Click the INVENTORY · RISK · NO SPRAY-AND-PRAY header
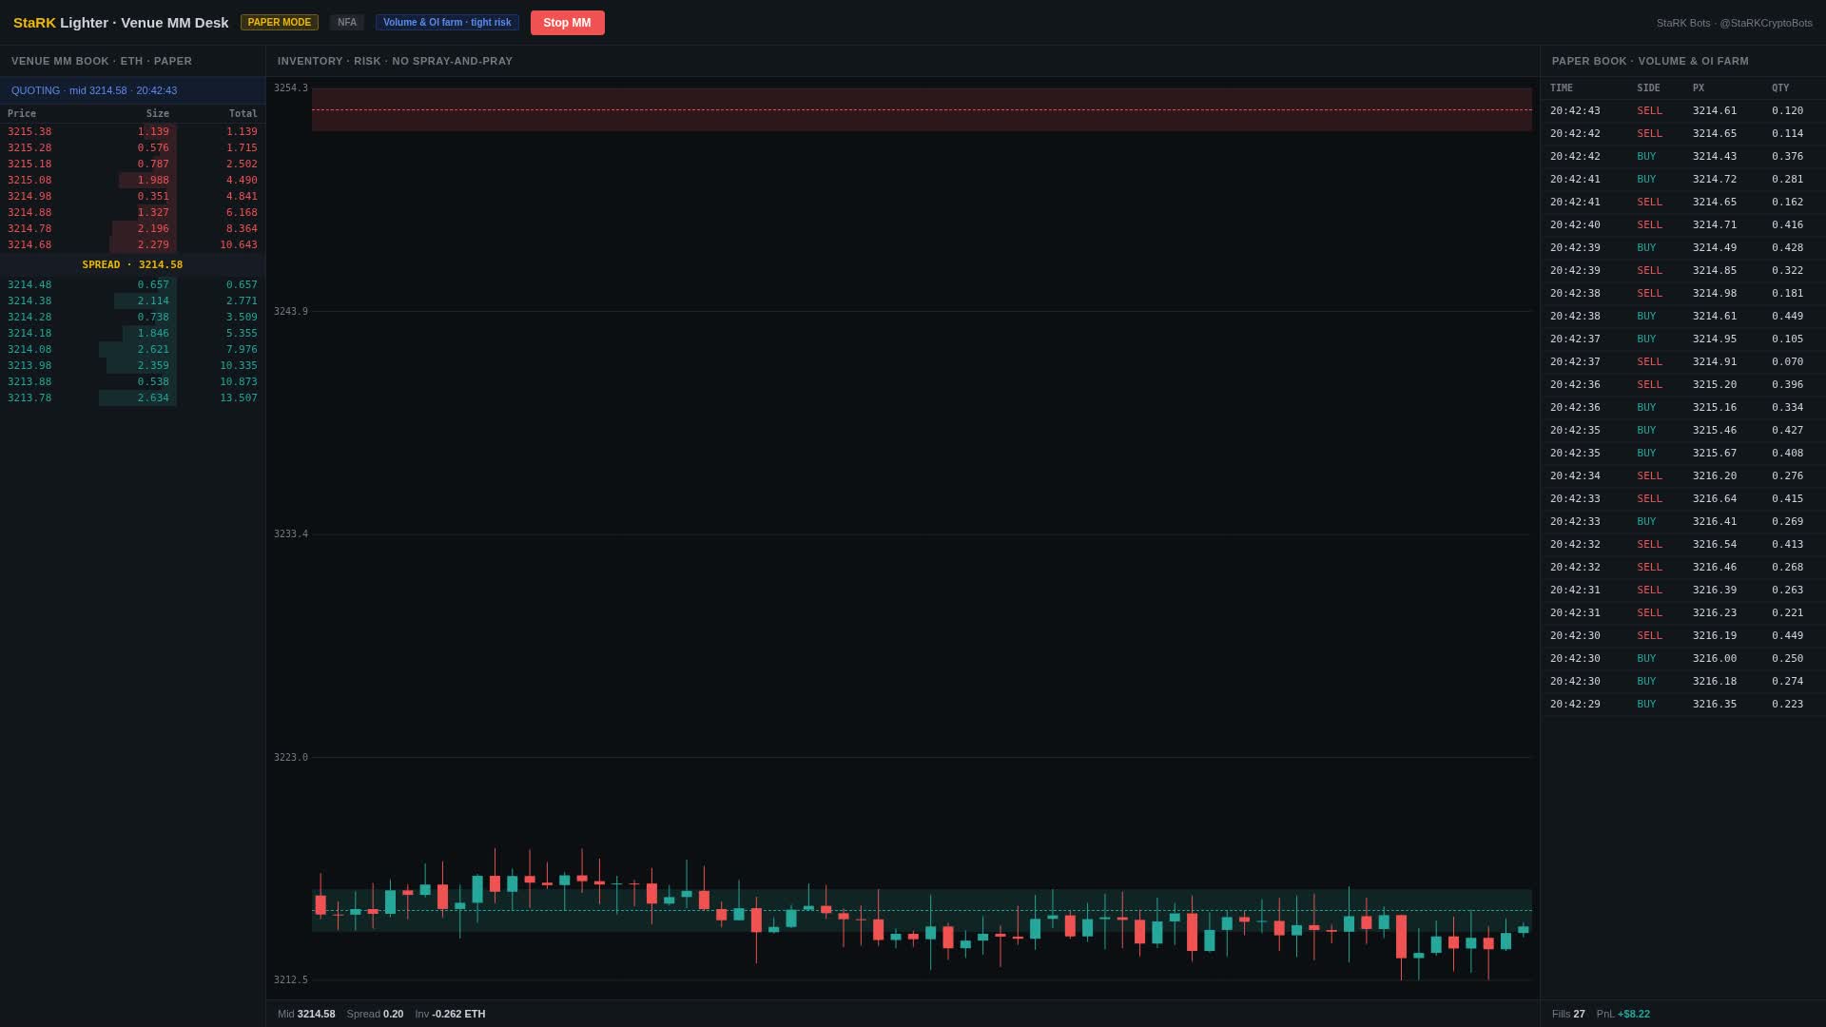Image resolution: width=1826 pixels, height=1027 pixels. (x=395, y=61)
